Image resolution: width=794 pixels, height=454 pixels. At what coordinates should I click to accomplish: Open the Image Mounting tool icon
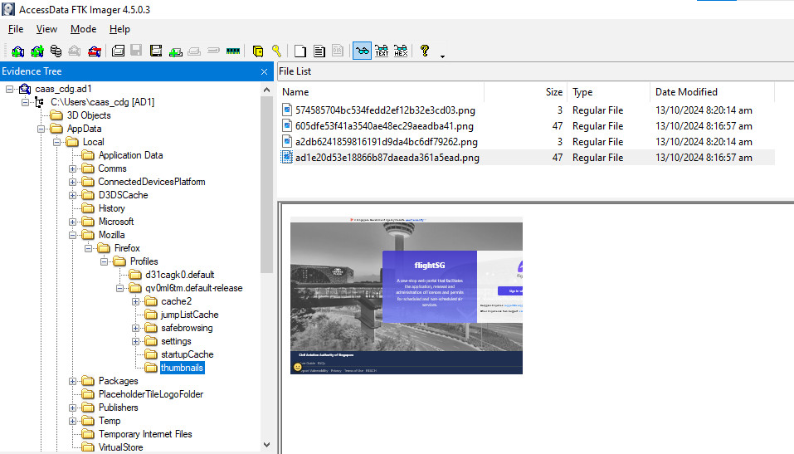tap(56, 51)
